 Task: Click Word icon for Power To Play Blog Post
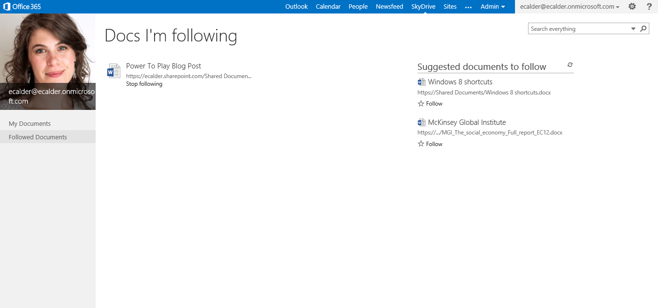[114, 71]
